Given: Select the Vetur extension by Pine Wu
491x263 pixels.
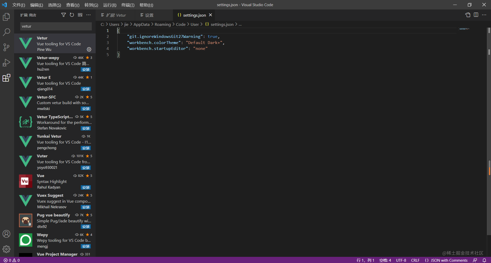Looking at the screenshot, I should click(x=55, y=43).
